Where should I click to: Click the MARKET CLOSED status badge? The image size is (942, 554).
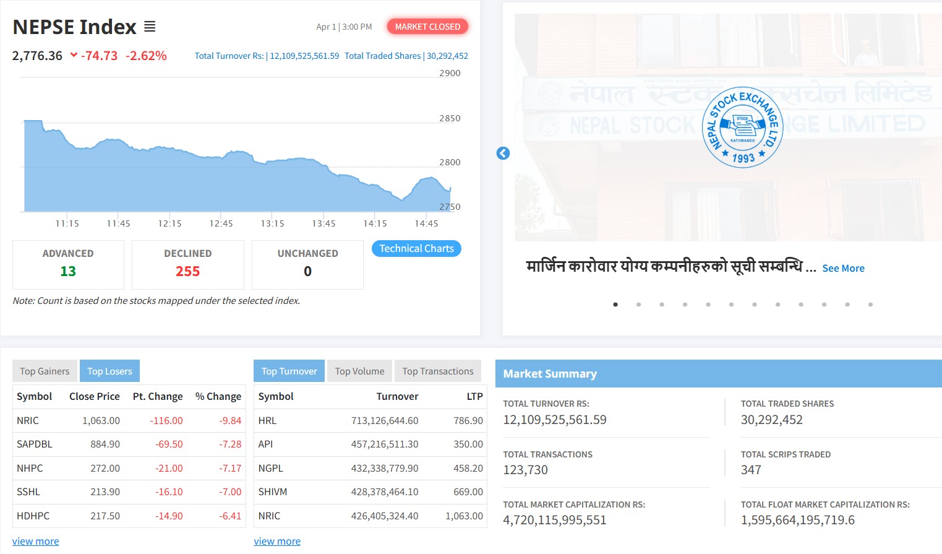tap(427, 27)
